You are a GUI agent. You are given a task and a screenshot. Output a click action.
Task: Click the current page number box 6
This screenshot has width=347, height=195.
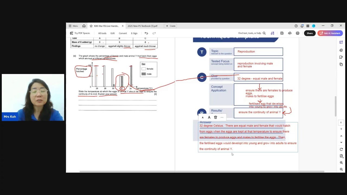(x=341, y=122)
